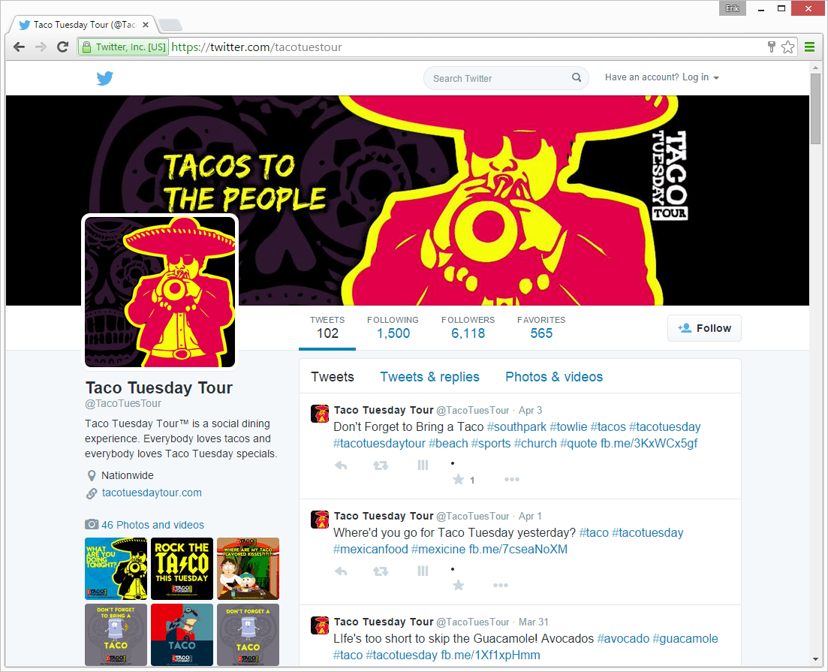Open the large profile avatar image
Image resolution: width=828 pixels, height=672 pixels.
pos(160,291)
